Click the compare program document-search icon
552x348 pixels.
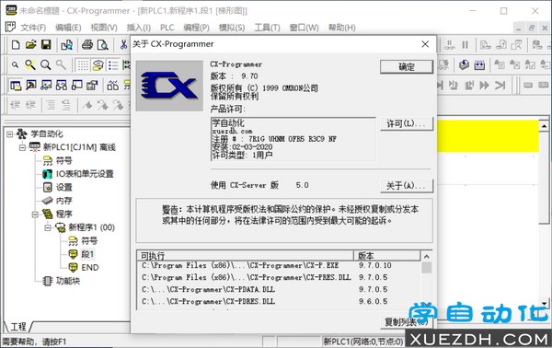pyautogui.click(x=66, y=45)
